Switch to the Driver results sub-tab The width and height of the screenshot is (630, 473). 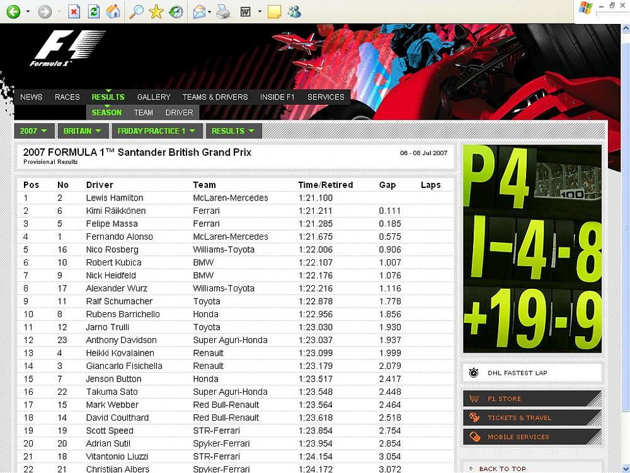(179, 113)
